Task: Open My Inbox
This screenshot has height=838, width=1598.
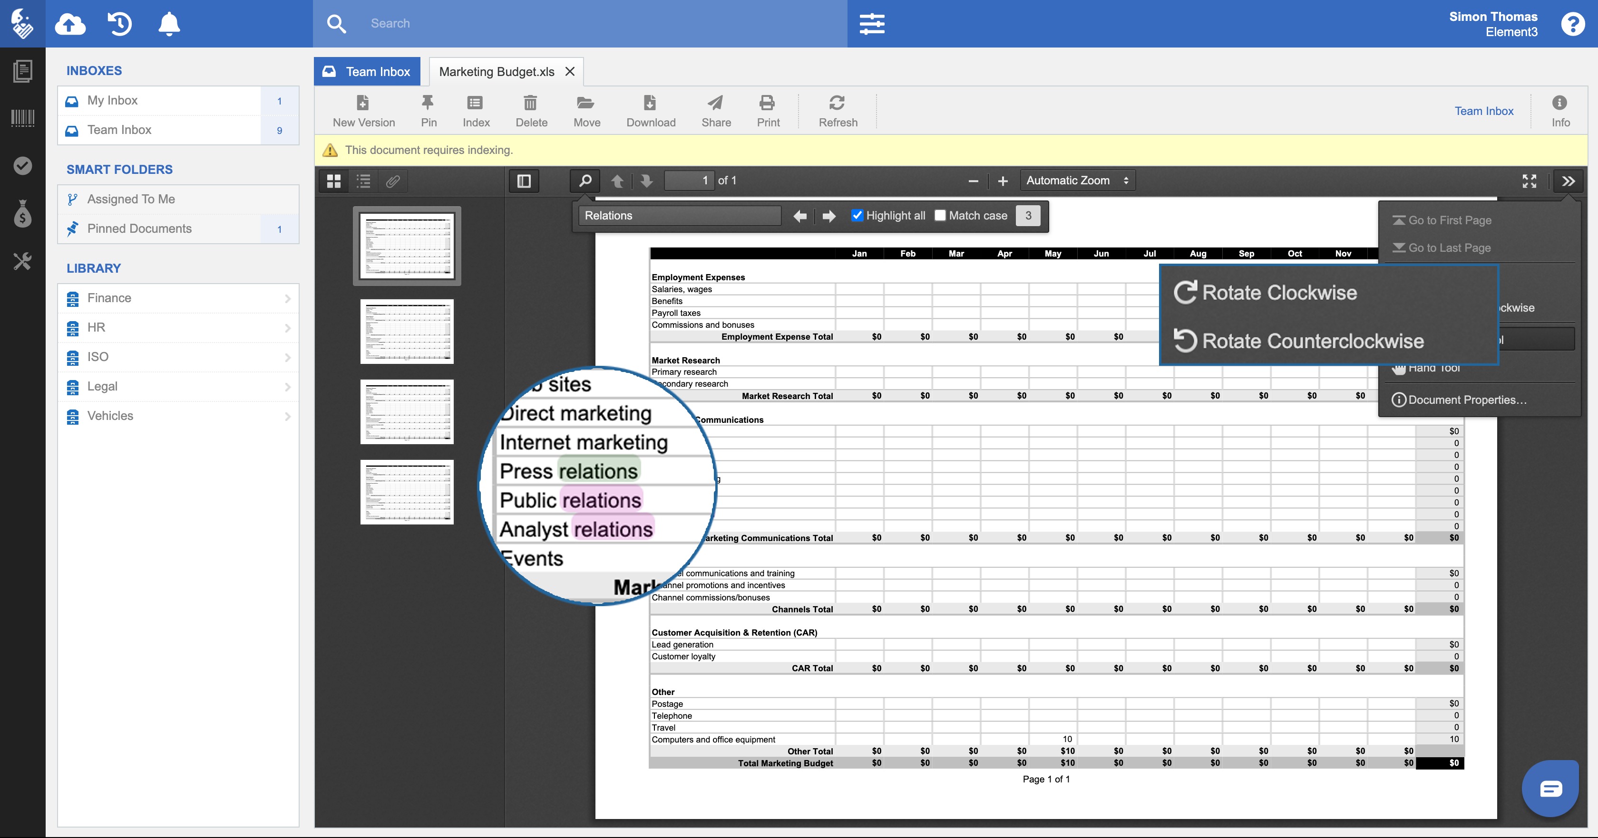Action: coord(178,100)
